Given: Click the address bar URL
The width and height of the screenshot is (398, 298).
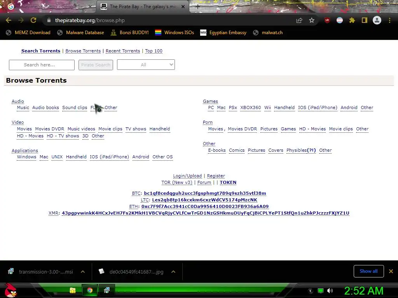Looking at the screenshot, I should pyautogui.click(x=90, y=20).
